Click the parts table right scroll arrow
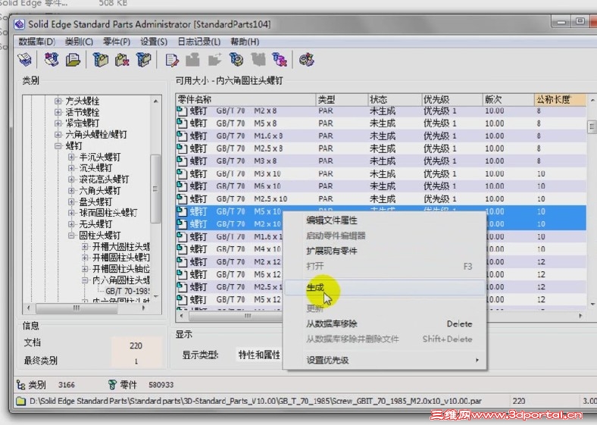Image resolution: width=597 pixels, height=425 pixels. pyautogui.click(x=580, y=316)
